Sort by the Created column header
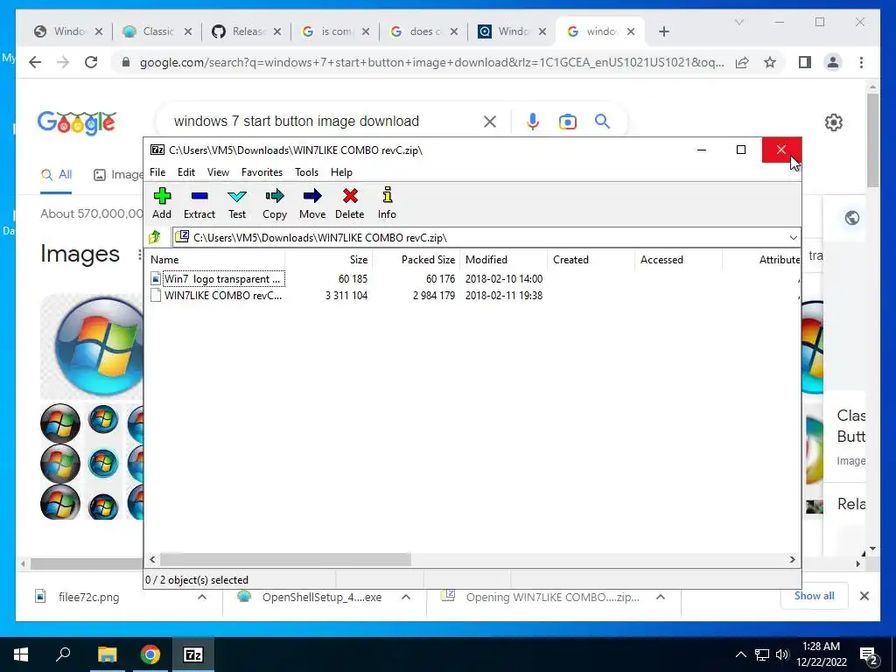 point(591,259)
